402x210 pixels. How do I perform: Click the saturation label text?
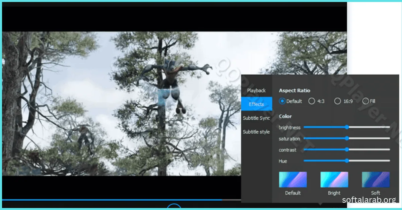tap(289, 138)
